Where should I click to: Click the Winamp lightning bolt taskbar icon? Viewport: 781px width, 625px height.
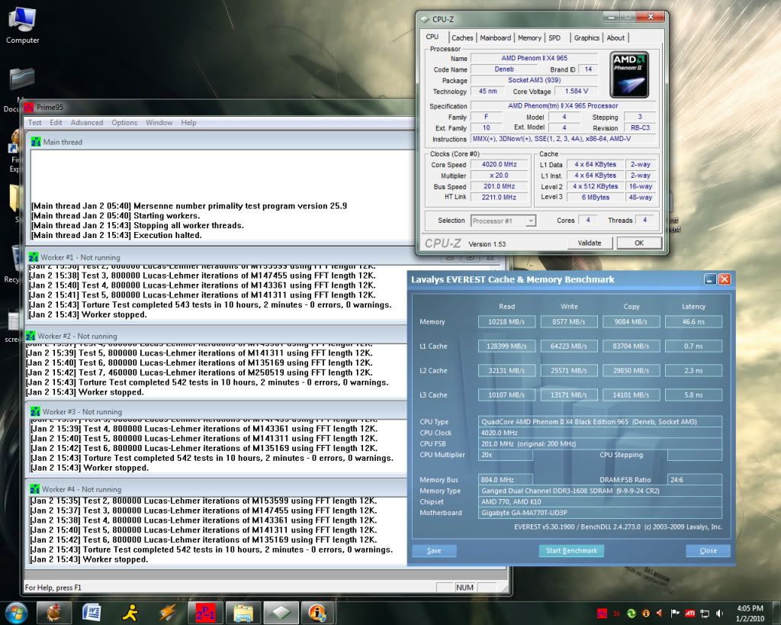click(x=168, y=612)
